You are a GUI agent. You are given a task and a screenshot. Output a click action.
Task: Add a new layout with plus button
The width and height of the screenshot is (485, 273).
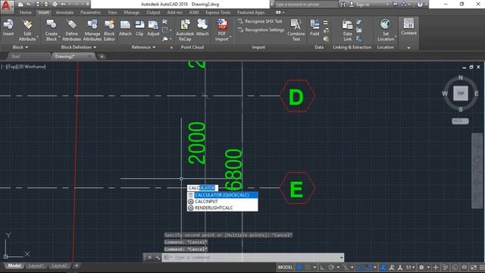pyautogui.click(x=77, y=265)
